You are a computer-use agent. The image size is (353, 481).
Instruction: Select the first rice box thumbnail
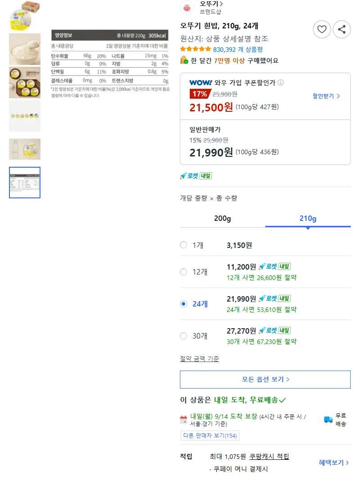[25, 15]
